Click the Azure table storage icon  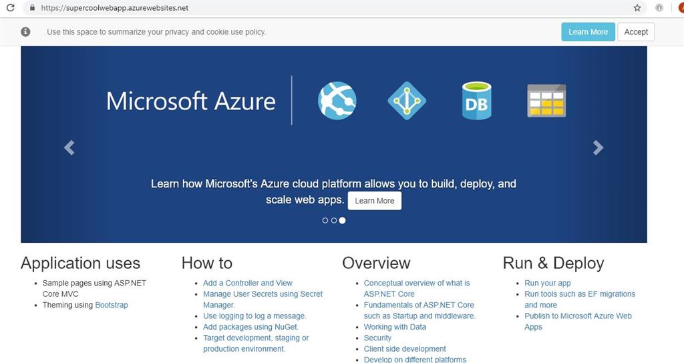[546, 101]
